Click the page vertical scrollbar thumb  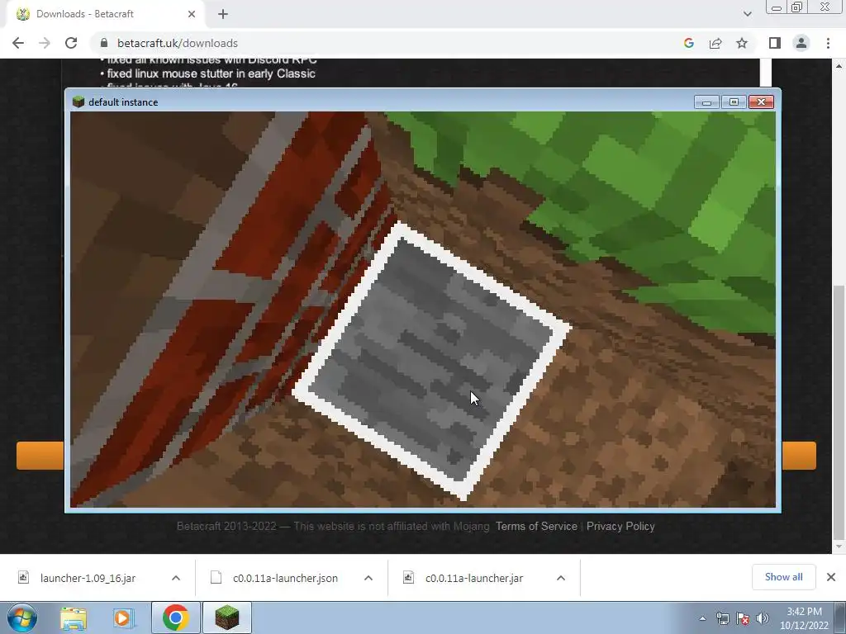[839, 413]
